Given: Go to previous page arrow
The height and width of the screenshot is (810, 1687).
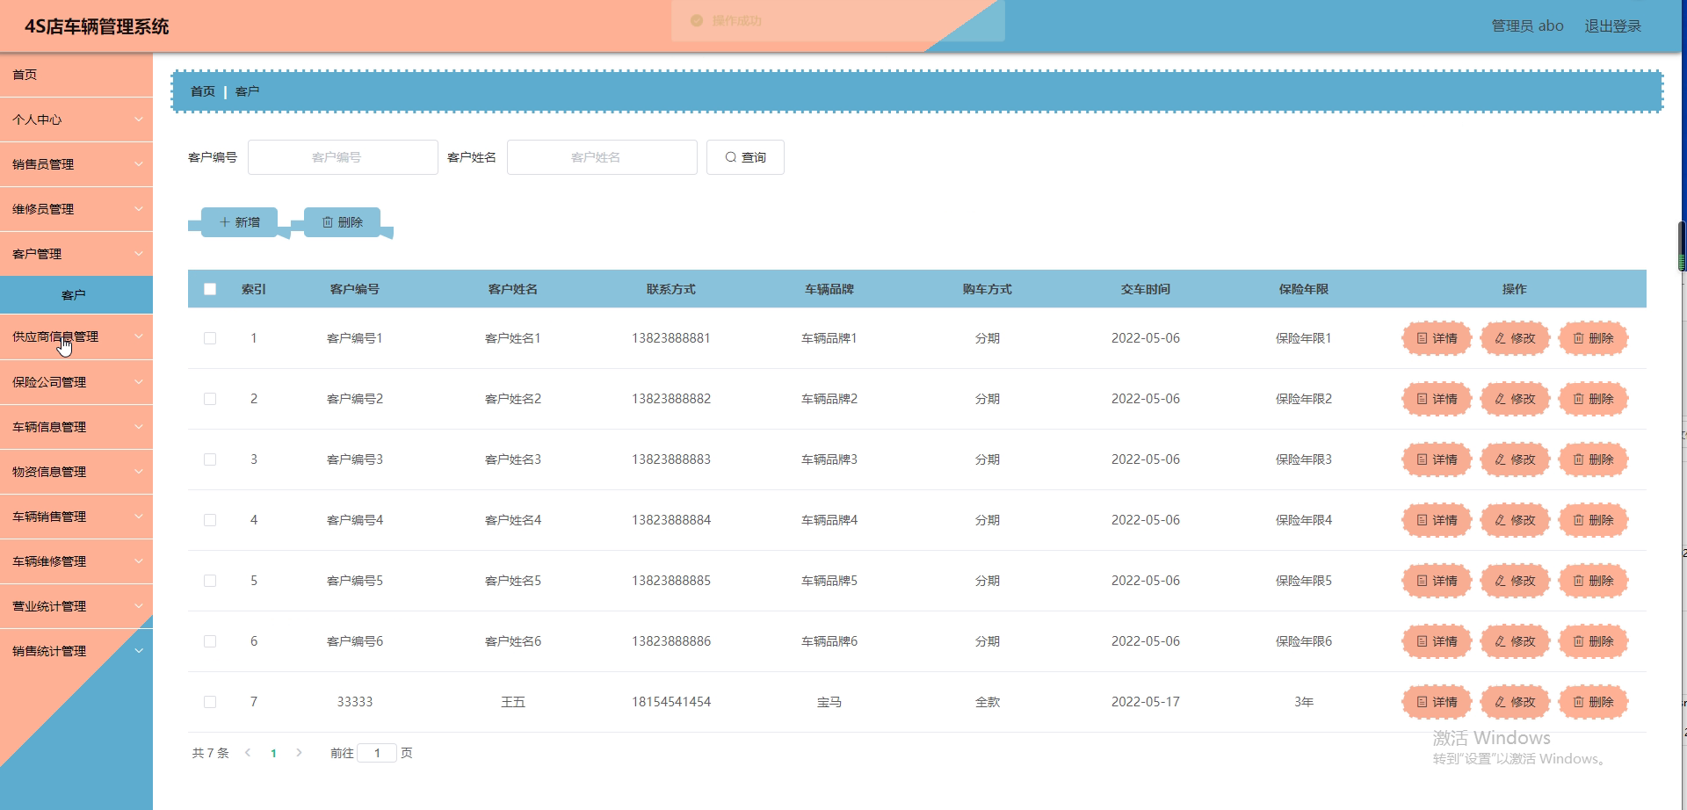Looking at the screenshot, I should (248, 753).
